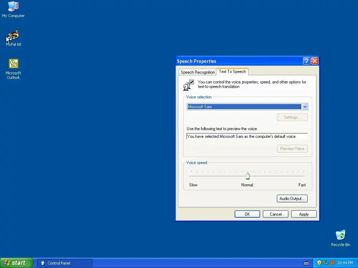The height and width of the screenshot is (268, 358).
Task: Select the MyPal 68 raccoon icon
Action: (14, 35)
